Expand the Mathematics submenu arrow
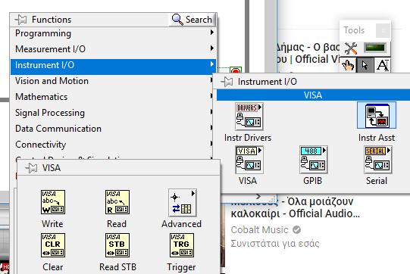Screen dimensions: 410x274 pyautogui.click(x=211, y=96)
